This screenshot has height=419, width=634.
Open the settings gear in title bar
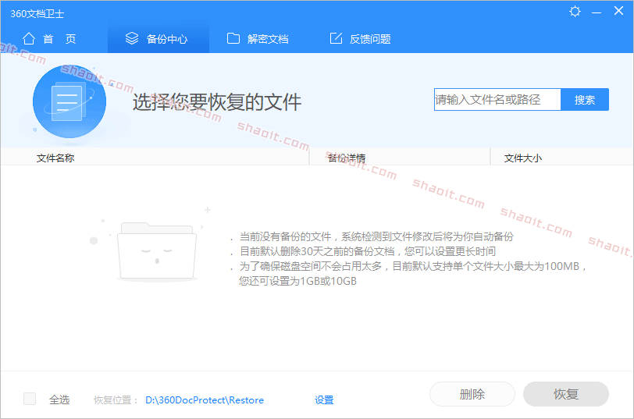(x=575, y=11)
